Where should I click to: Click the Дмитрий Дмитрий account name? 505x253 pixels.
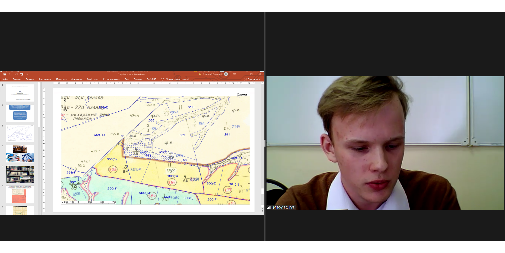[212, 74]
